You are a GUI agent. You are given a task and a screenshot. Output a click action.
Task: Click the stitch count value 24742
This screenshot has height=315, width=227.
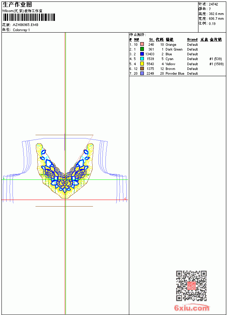point(213,4)
